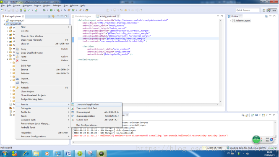This screenshot has width=279, height=157.
Task: Open Internet Explorer from the taskbar
Action: [x=26, y=154]
